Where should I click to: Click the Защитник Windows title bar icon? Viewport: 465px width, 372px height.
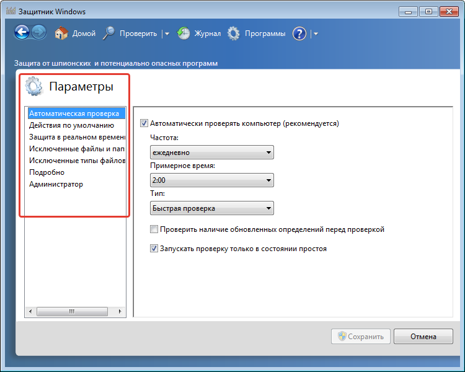[x=11, y=11]
